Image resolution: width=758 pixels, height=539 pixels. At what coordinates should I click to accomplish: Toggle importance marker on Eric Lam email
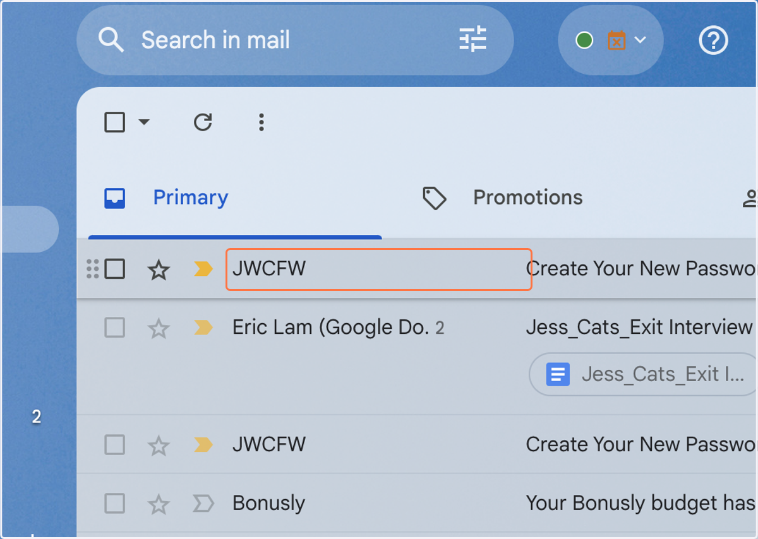pyautogui.click(x=203, y=328)
